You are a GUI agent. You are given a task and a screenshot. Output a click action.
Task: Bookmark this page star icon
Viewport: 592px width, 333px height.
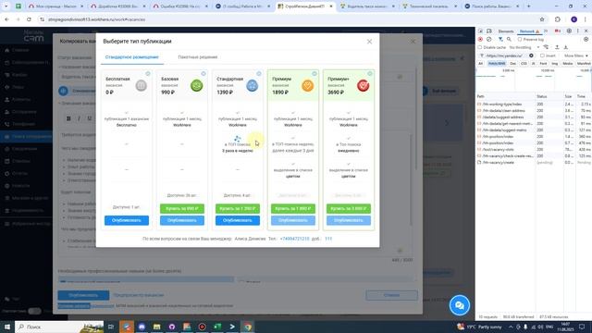[x=542, y=19]
